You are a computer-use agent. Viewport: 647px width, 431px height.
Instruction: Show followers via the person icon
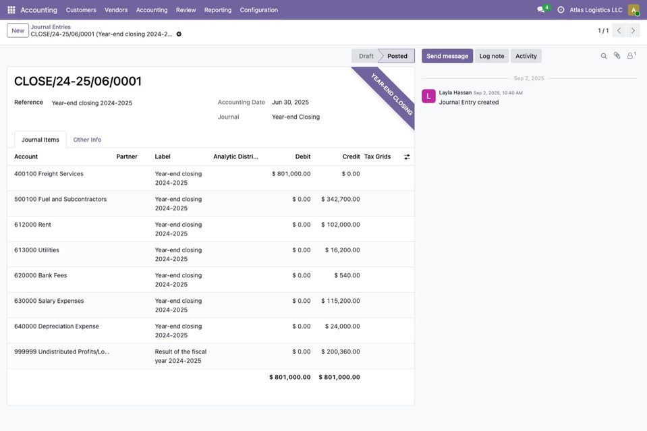point(631,56)
